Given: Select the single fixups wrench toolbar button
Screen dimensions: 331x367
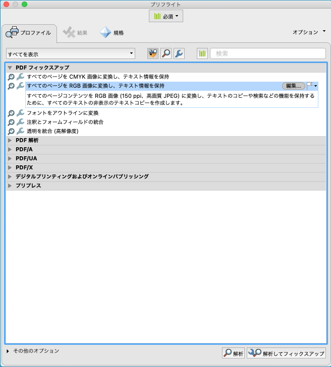Looking at the screenshot, I should [179, 53].
